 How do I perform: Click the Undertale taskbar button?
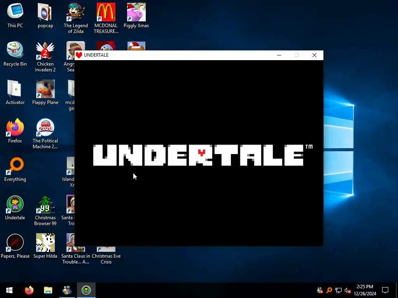point(86,290)
